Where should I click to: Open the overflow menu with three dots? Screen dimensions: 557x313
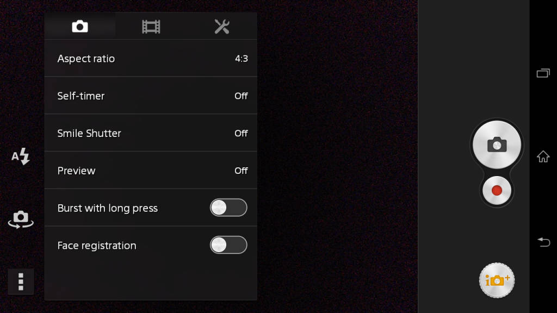[x=21, y=281]
